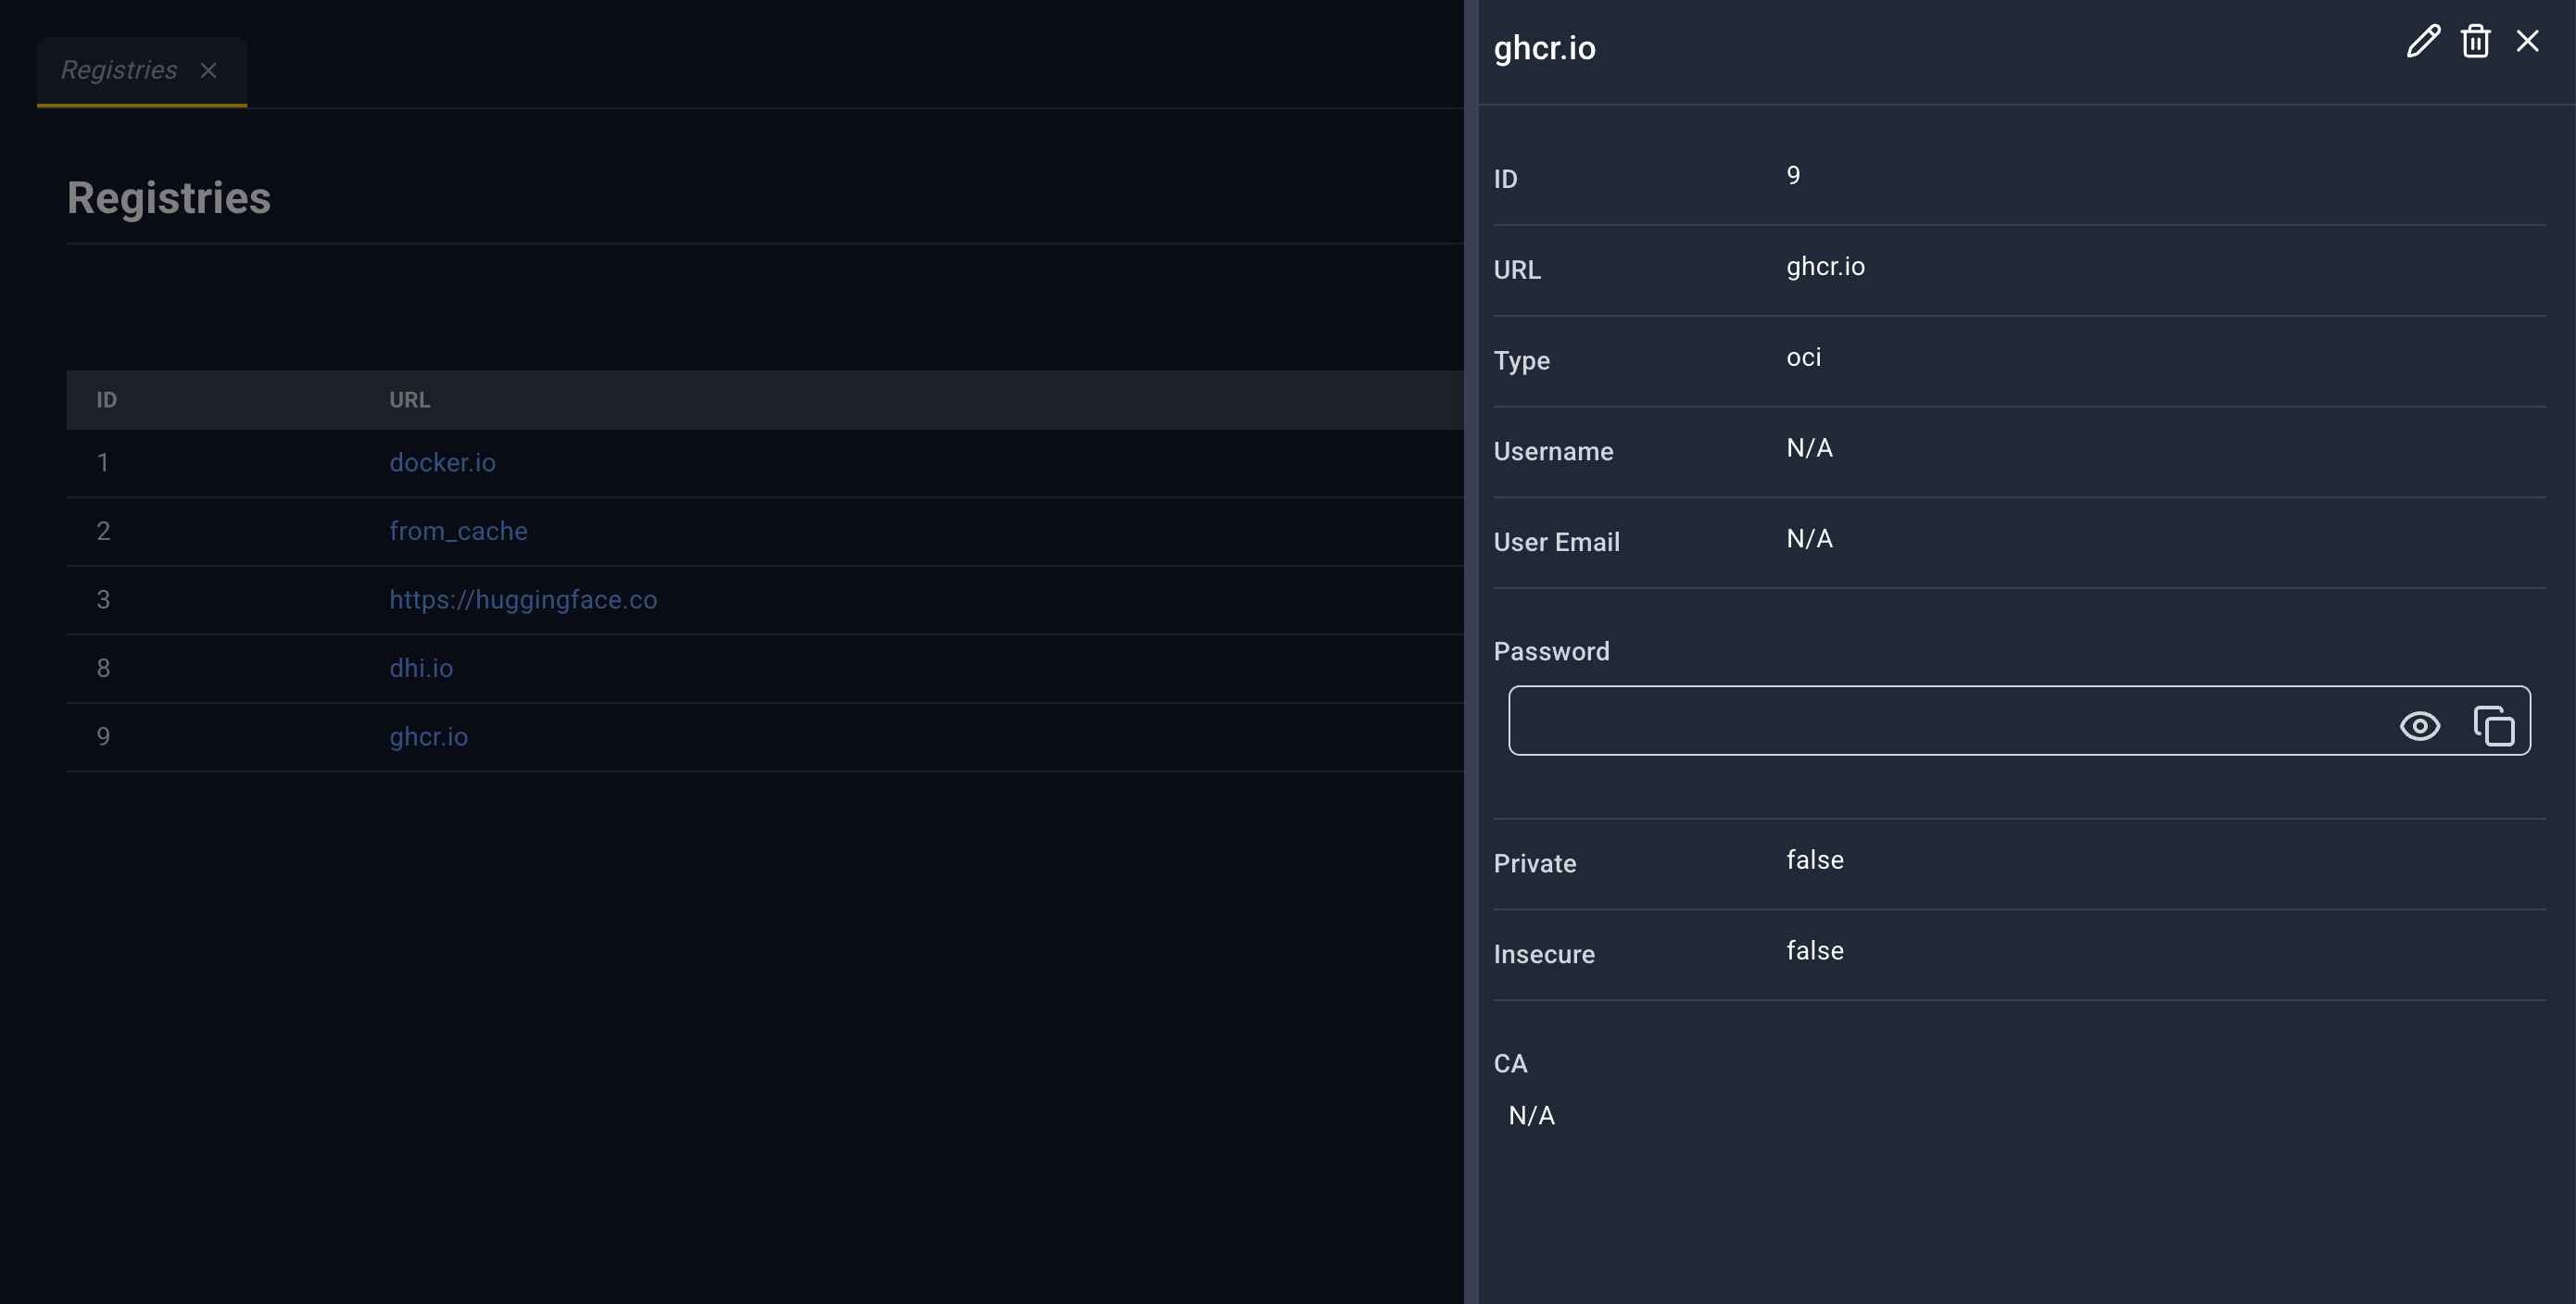Click the ghcr.io title in the details panel
Viewport: 2576px width, 1304px height.
pos(1544,48)
